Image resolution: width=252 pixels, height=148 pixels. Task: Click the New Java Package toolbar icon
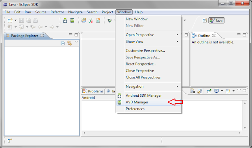(x=84, y=20)
